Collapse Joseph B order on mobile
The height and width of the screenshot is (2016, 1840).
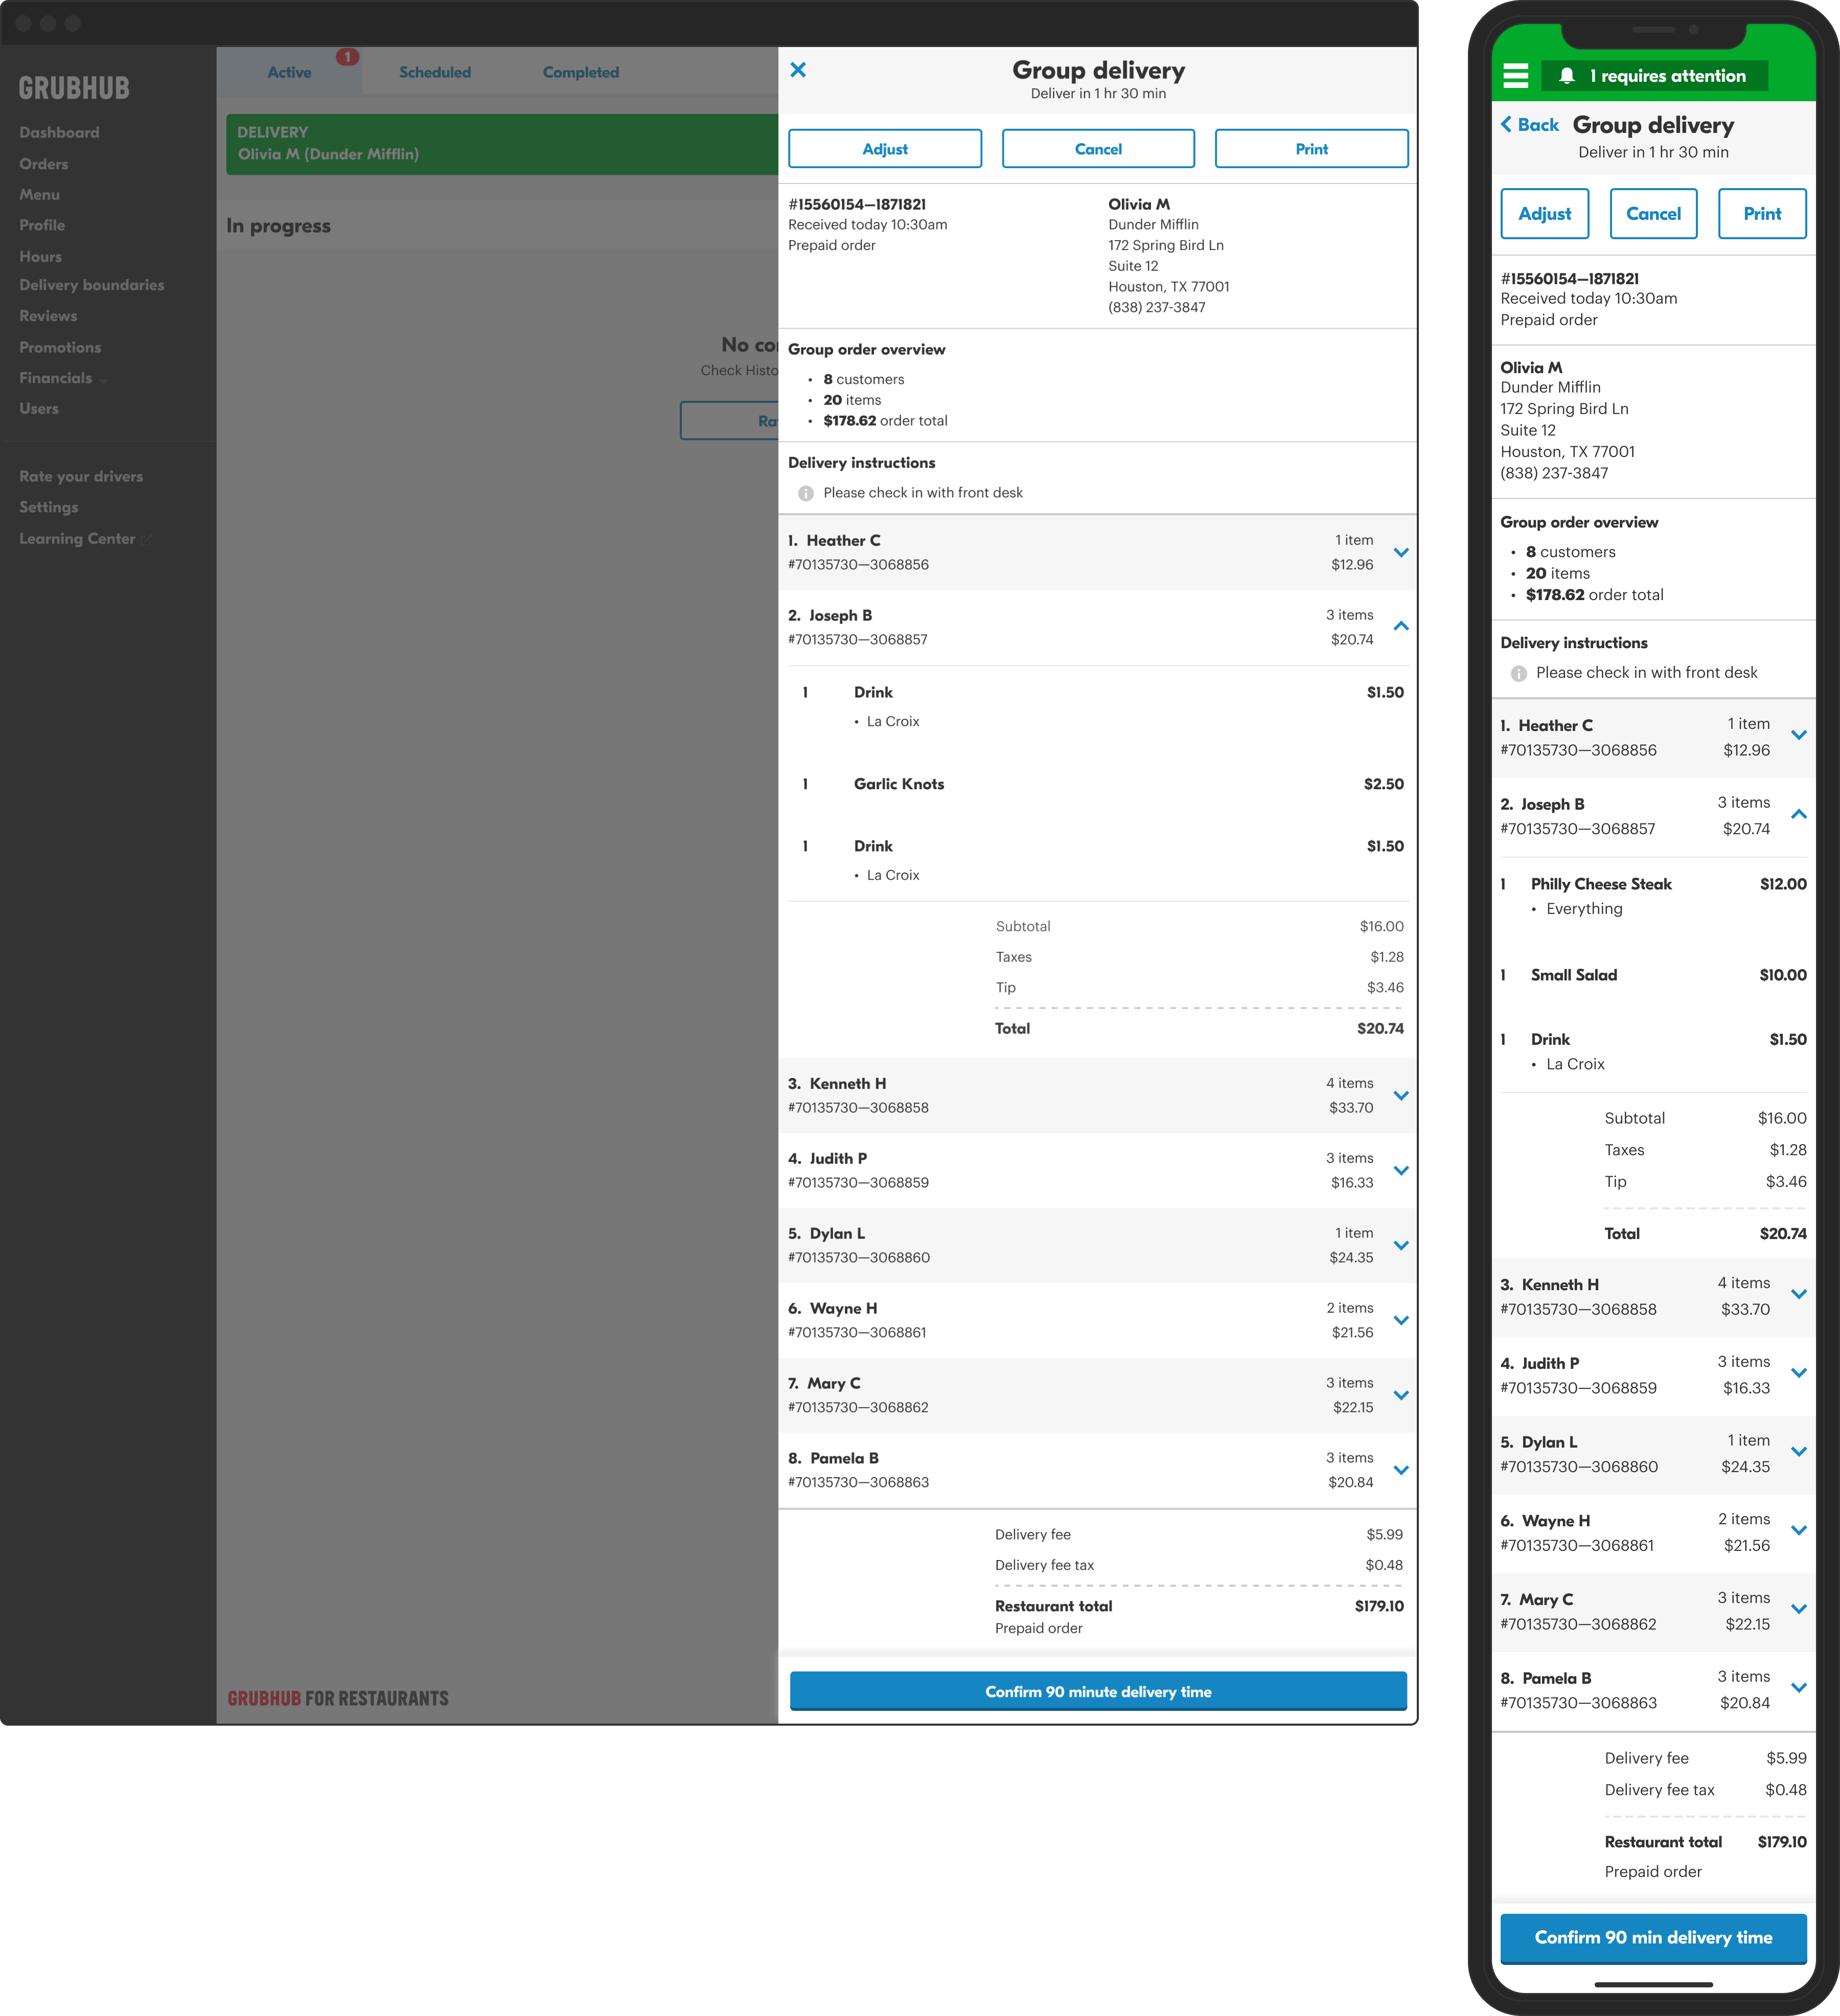1798,815
